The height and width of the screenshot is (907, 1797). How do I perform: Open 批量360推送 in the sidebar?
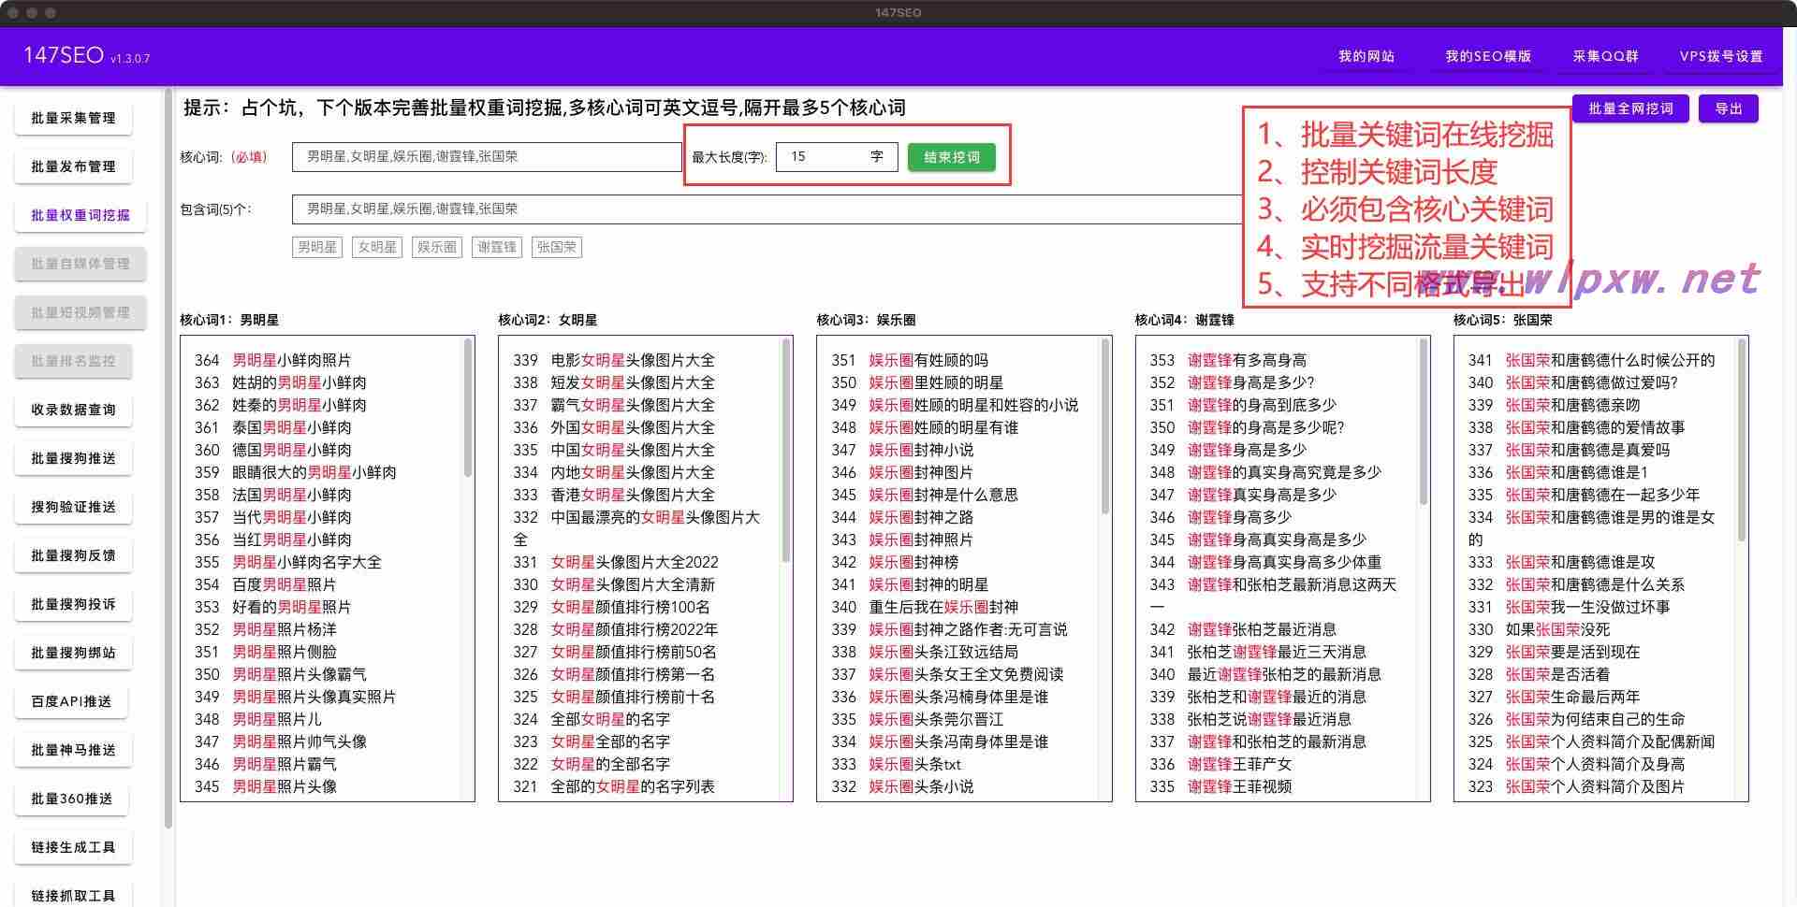[71, 799]
